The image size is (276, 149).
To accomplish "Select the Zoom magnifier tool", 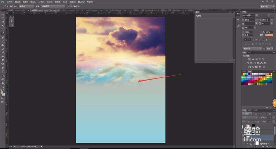I will pyautogui.click(x=3, y=87).
